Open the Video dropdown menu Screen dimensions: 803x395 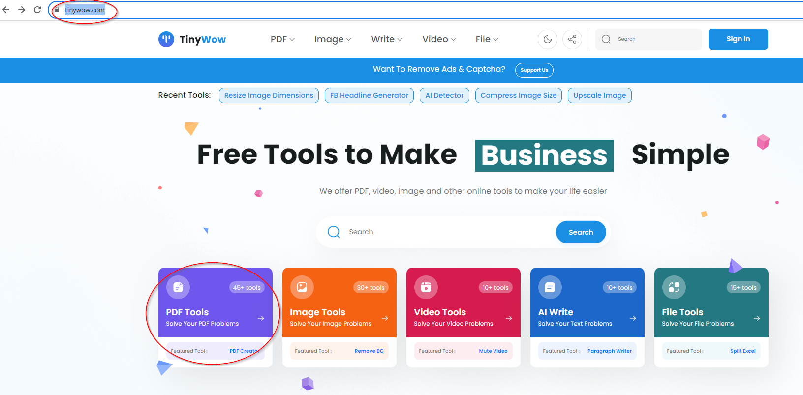click(x=439, y=39)
